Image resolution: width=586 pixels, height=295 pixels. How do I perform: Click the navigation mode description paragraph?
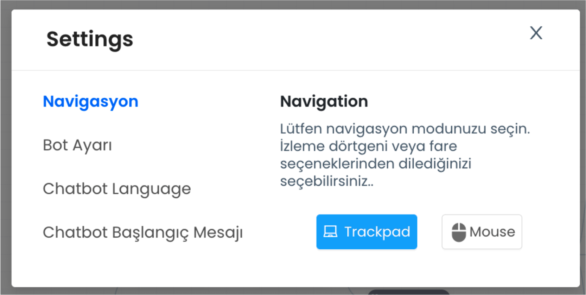405,155
